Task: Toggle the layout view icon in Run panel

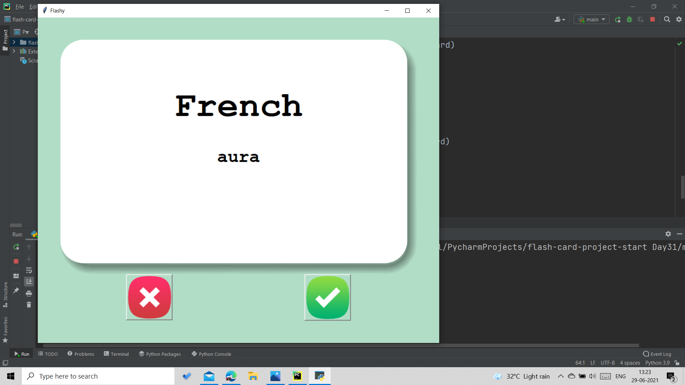Action: pos(16,275)
